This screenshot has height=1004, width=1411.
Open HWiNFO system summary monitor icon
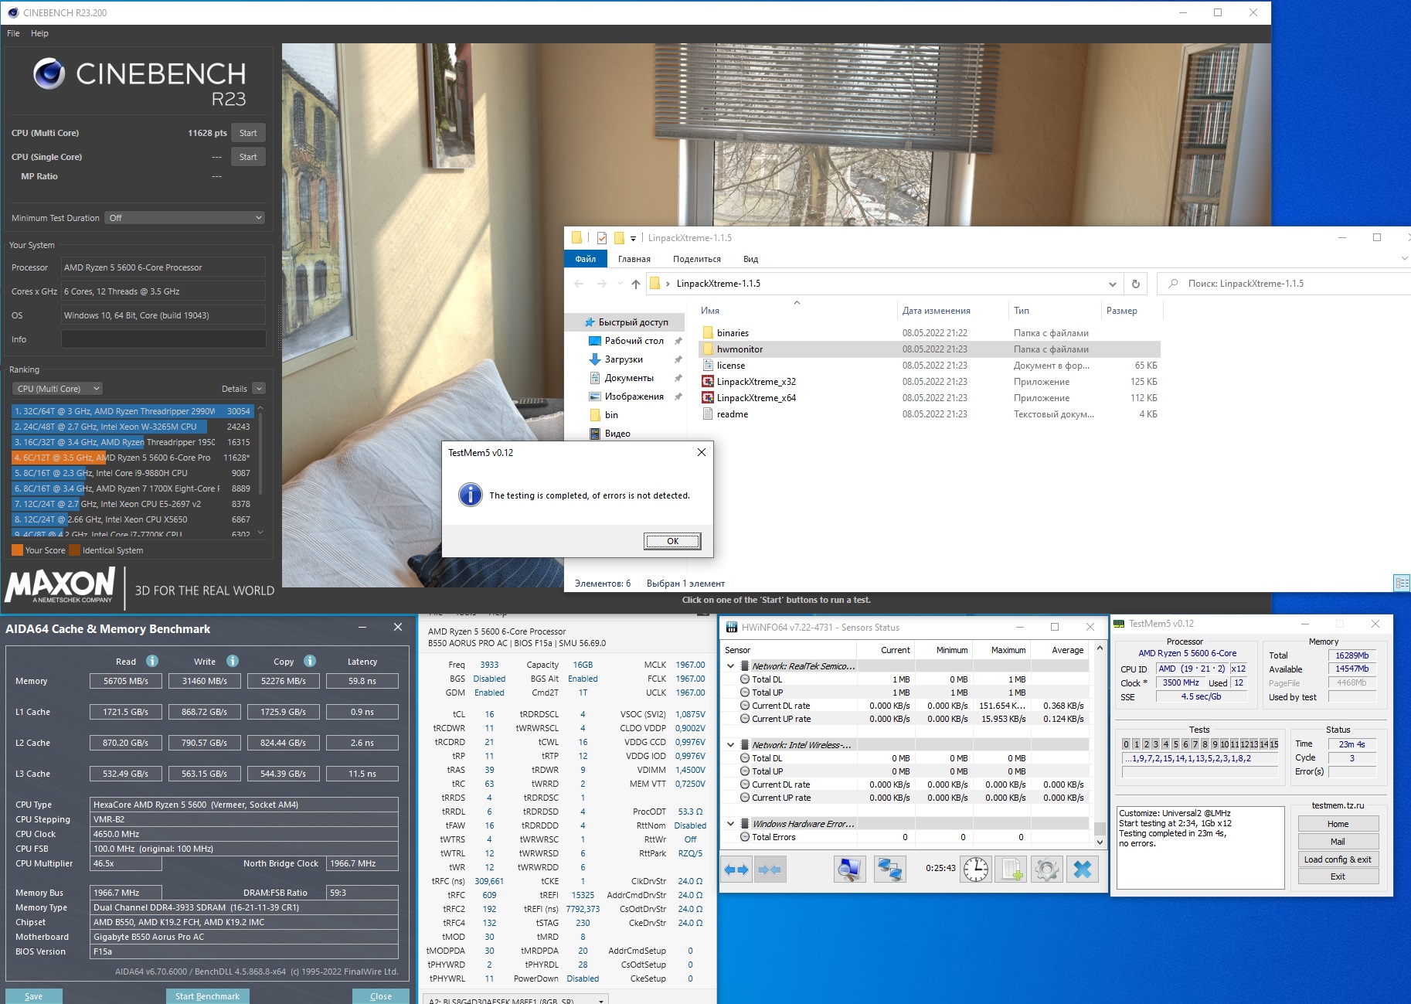(849, 870)
